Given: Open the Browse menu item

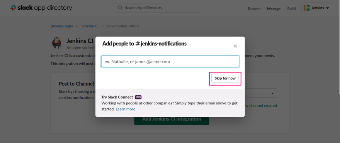Looking at the screenshot, I should pyautogui.click(x=254, y=8).
